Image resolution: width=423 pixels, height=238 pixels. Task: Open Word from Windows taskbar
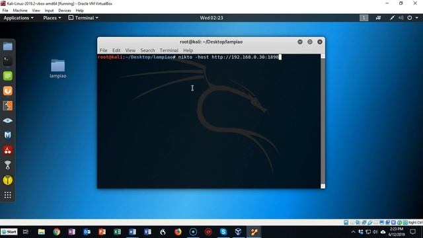pyautogui.click(x=132, y=232)
